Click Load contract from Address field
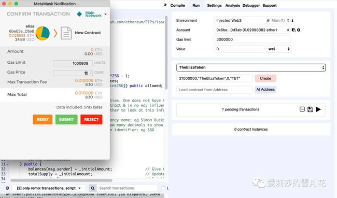The width and height of the screenshot is (337, 198). [215, 90]
